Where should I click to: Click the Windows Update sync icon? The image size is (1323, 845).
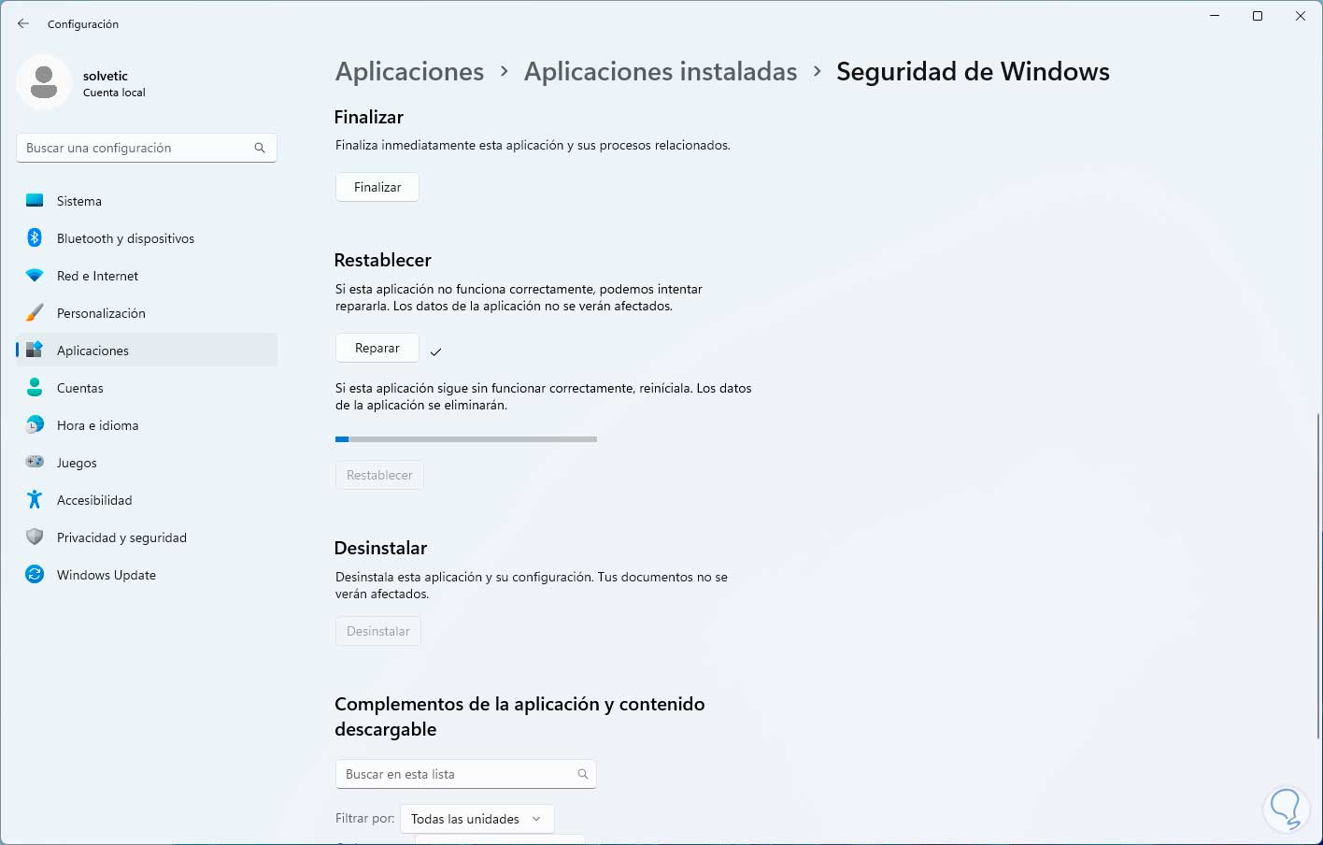click(x=35, y=575)
